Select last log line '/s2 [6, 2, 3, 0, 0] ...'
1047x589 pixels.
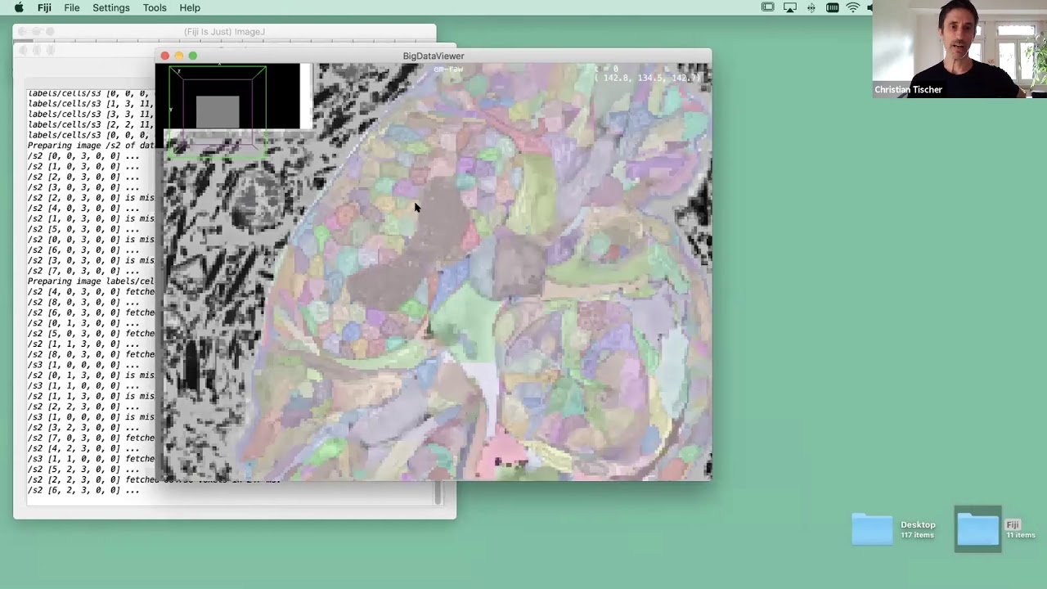[83, 490]
